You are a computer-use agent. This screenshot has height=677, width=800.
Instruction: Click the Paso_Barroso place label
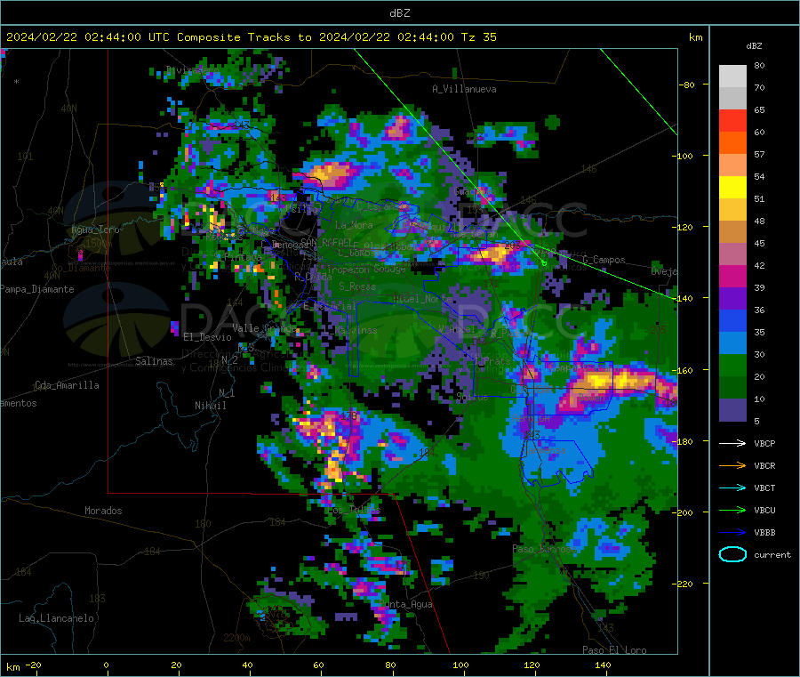[544, 550]
